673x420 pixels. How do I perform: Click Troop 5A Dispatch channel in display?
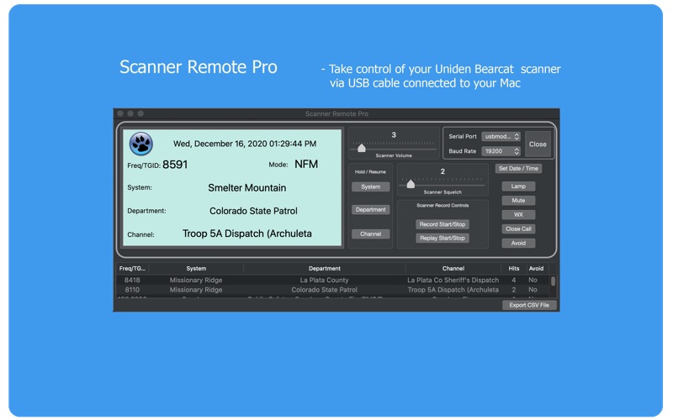[x=247, y=234]
